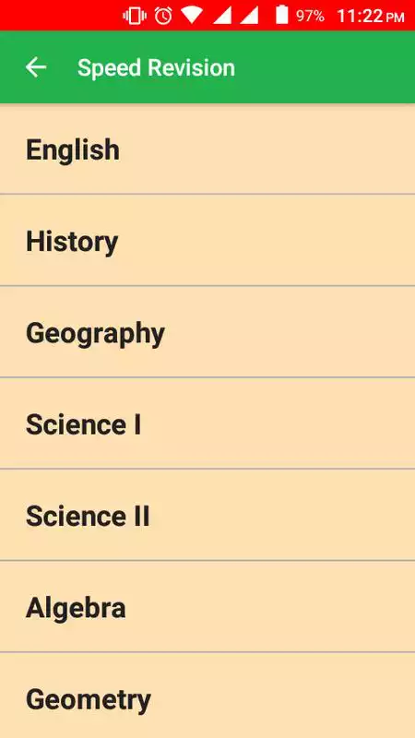
Task: Tap the battery icon in status bar
Action: click(x=282, y=15)
